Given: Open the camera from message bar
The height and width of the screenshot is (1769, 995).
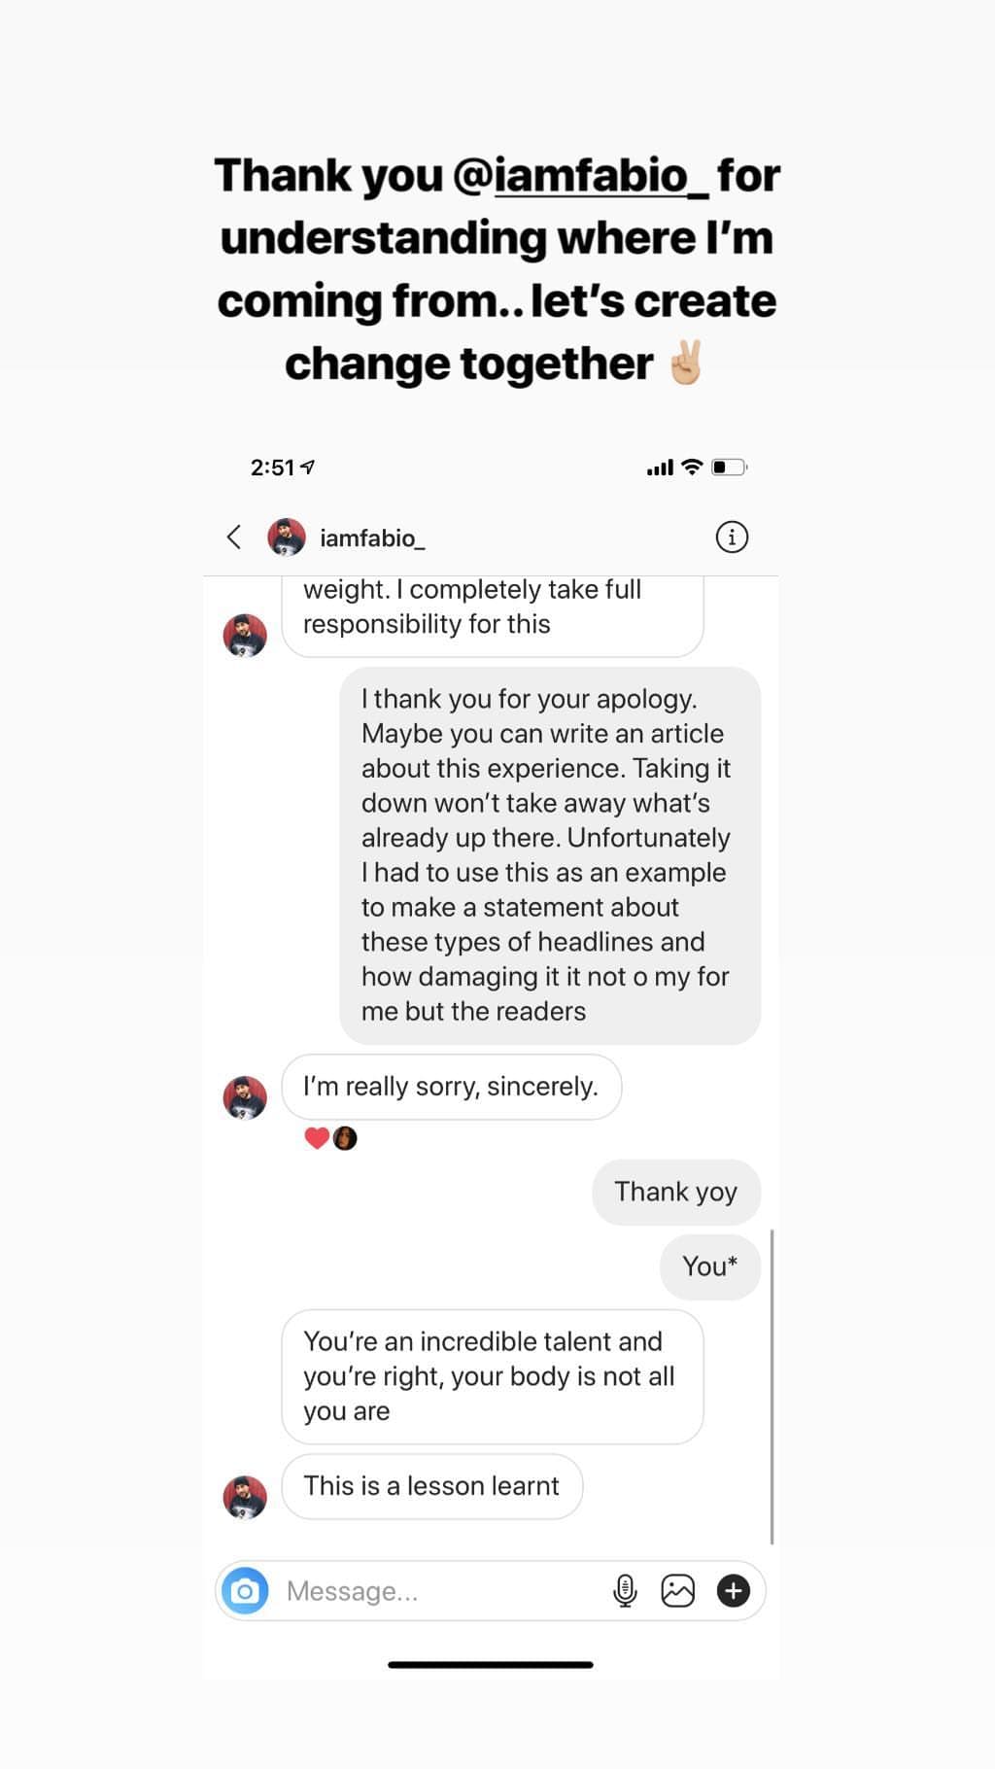Looking at the screenshot, I should 245,1591.
